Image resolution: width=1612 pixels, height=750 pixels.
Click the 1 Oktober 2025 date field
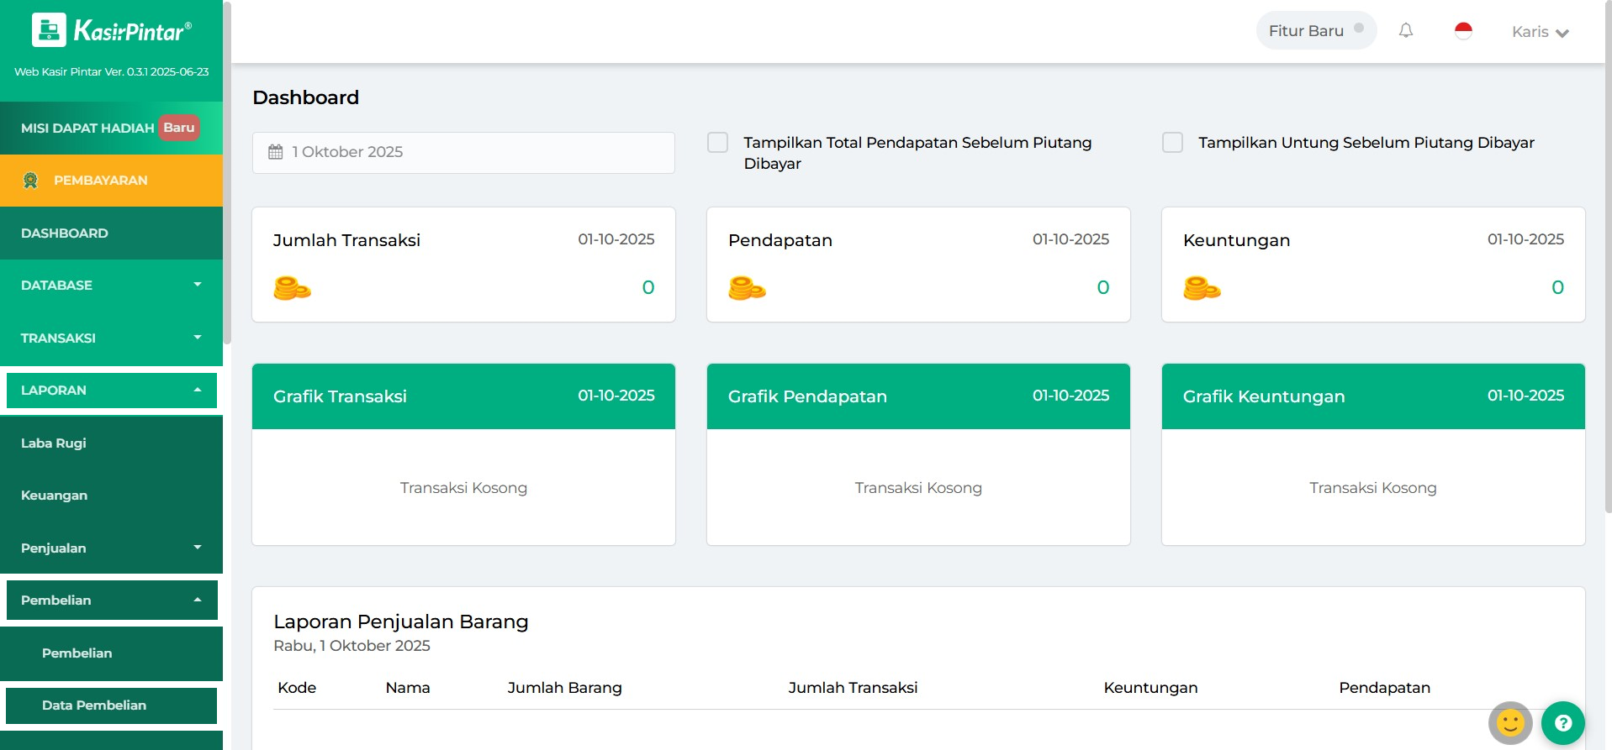click(463, 152)
